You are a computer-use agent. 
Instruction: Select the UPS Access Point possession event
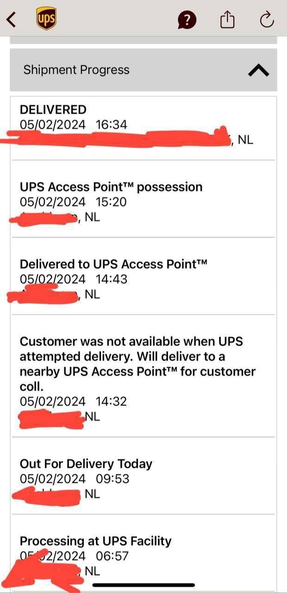point(111,187)
